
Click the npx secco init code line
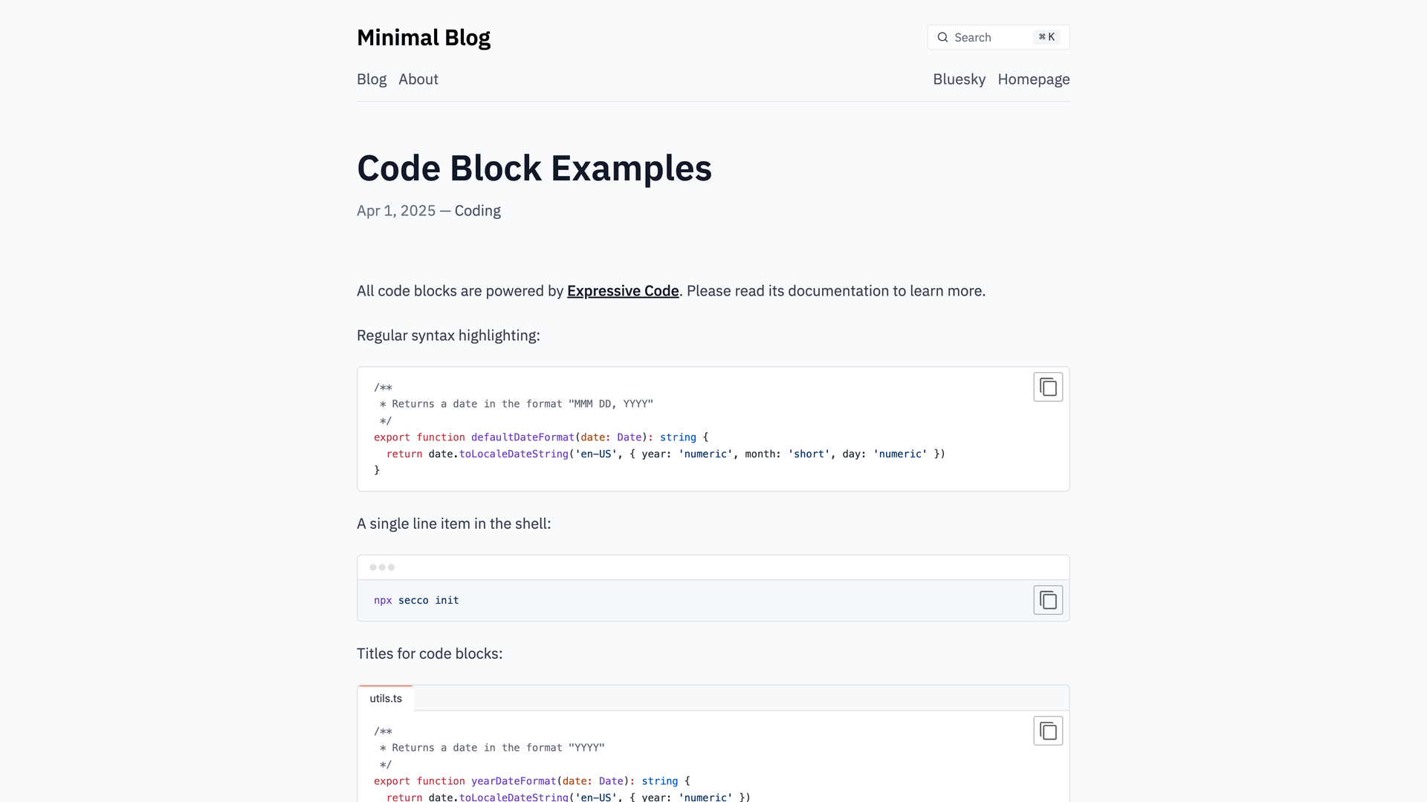pyautogui.click(x=416, y=600)
